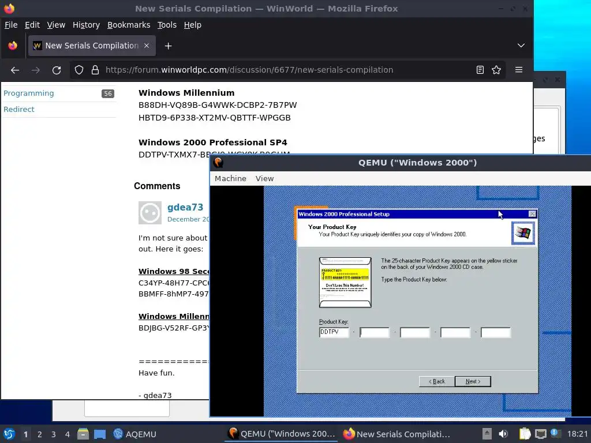The width and height of the screenshot is (591, 443).
Task: Click the Windows Millennium heading text
Action: pos(186,93)
